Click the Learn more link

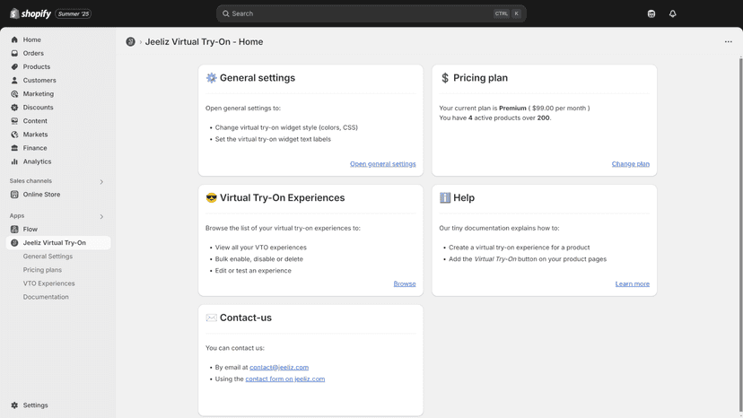[x=633, y=283]
